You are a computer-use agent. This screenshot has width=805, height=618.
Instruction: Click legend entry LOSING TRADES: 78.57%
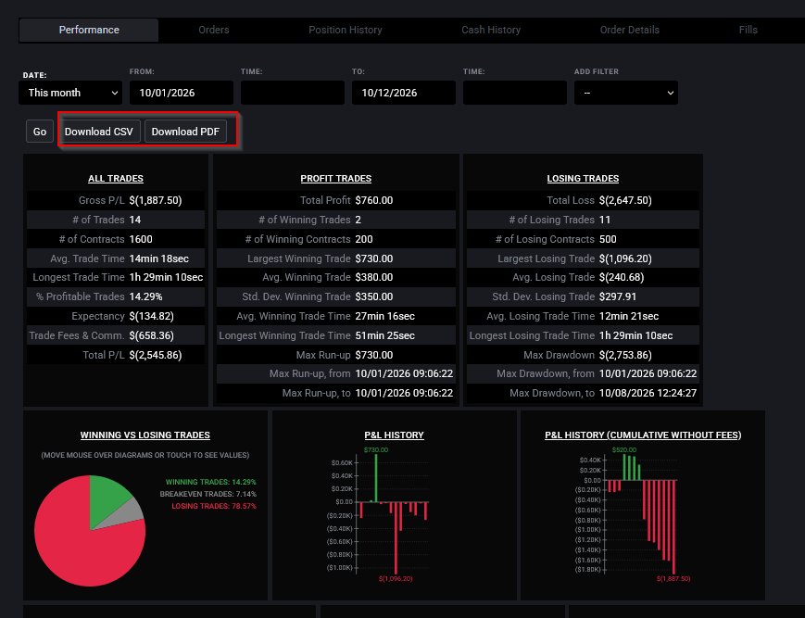coord(214,506)
